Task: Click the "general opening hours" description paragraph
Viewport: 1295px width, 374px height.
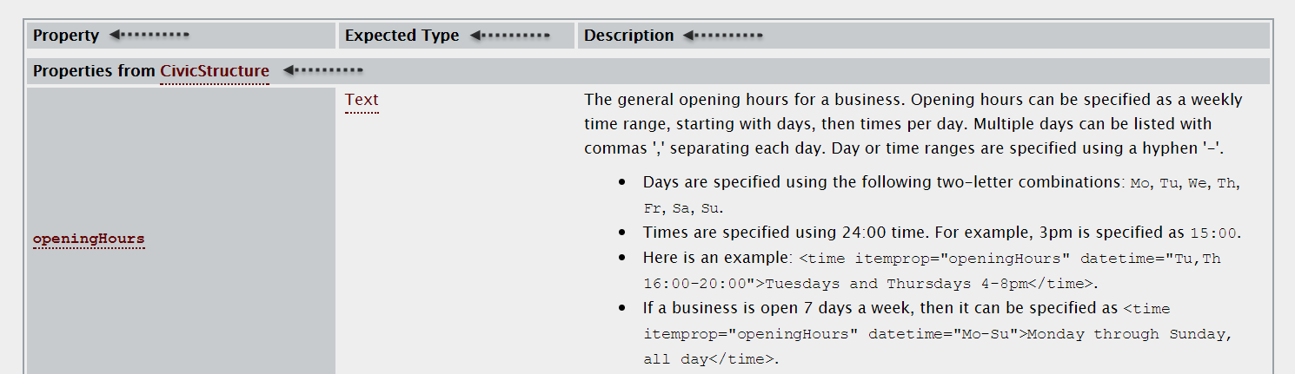Action: 913,124
